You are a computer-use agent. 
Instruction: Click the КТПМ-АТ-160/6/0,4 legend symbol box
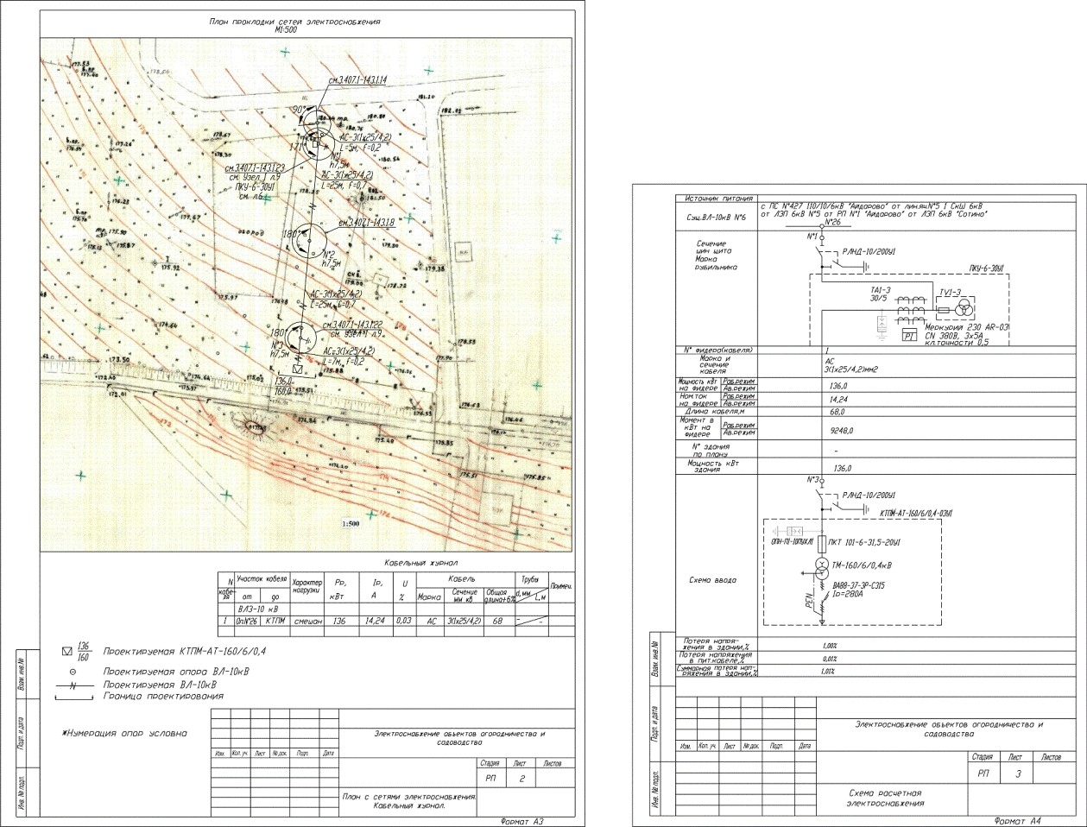pos(69,649)
